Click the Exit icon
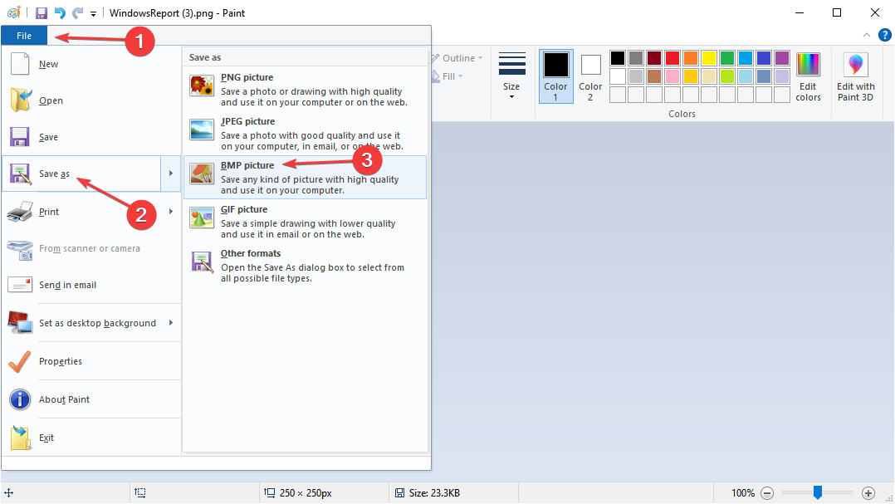 tap(21, 438)
